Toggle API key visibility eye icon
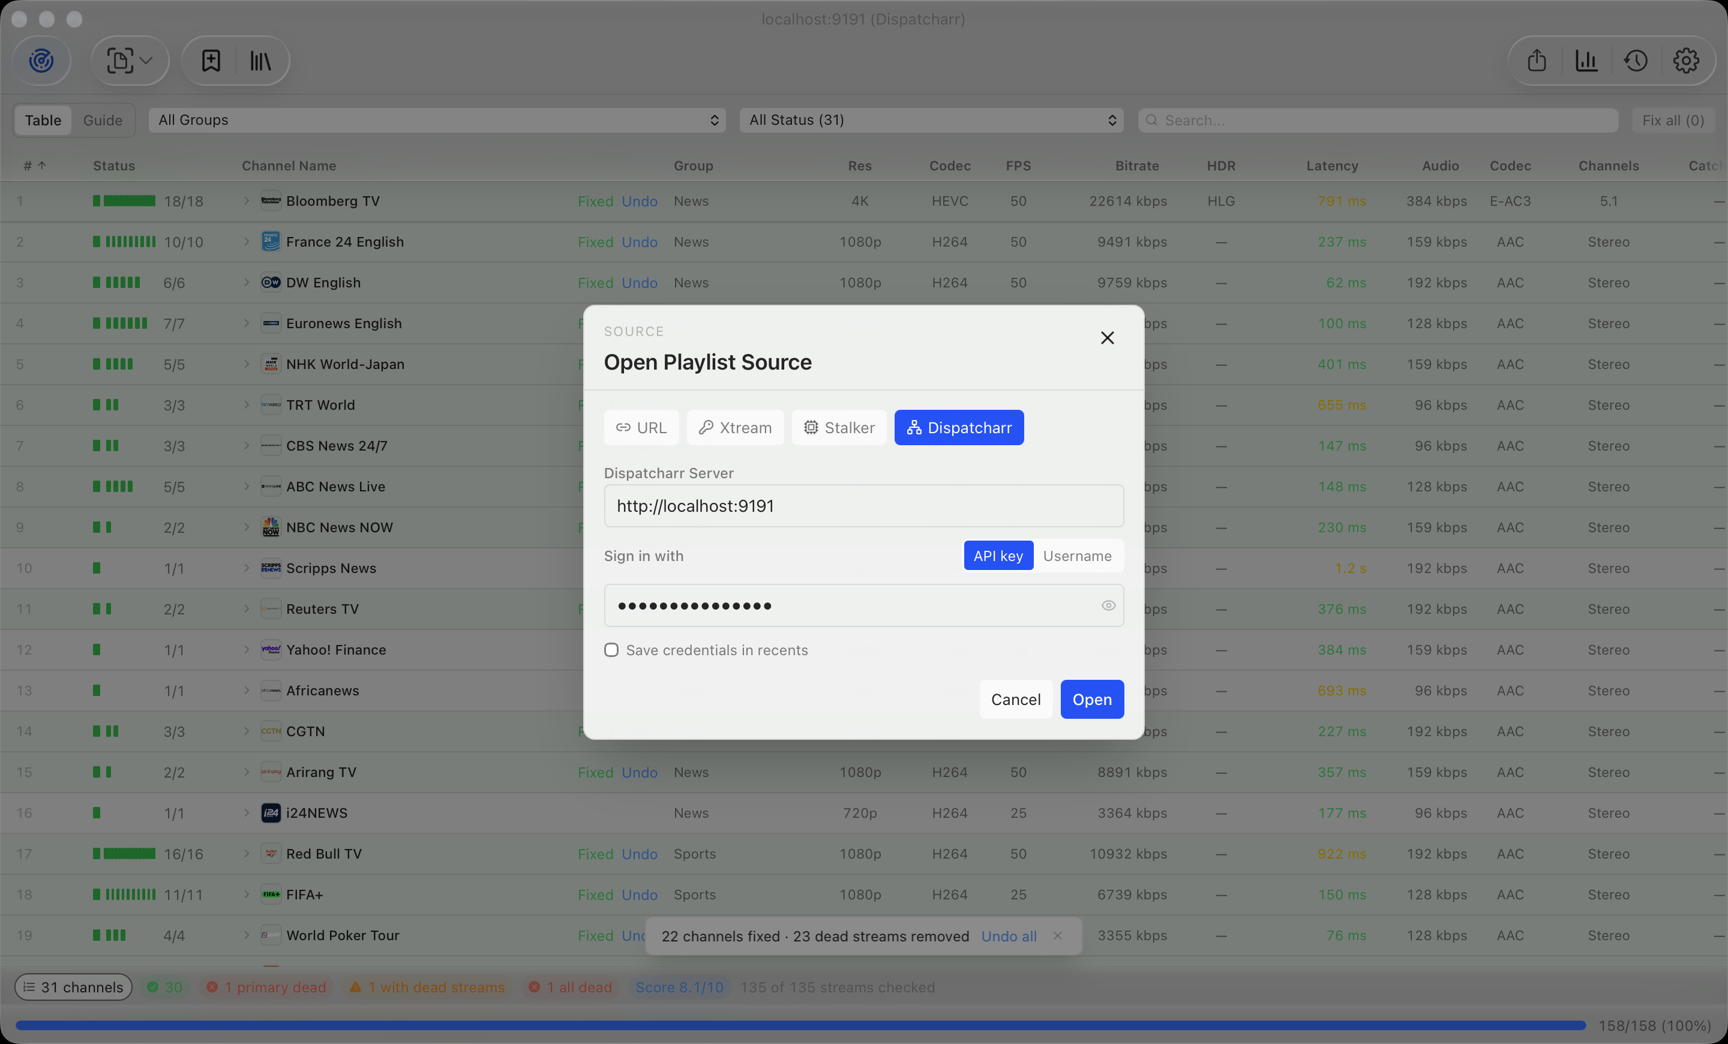 1108,605
